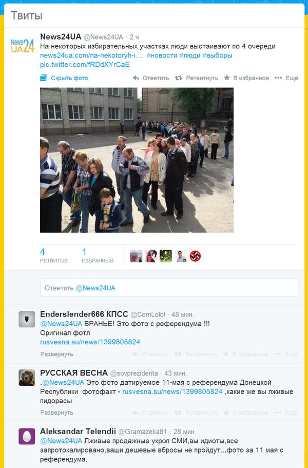View the 1 favorite count
Viewport: 308px width, 468px height.
click(98, 256)
